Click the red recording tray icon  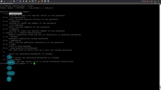[149, 1]
